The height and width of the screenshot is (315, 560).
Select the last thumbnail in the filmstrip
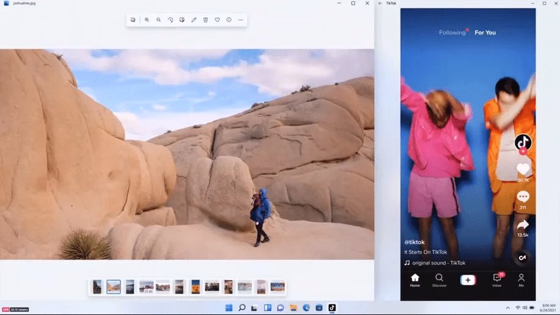[278, 287]
